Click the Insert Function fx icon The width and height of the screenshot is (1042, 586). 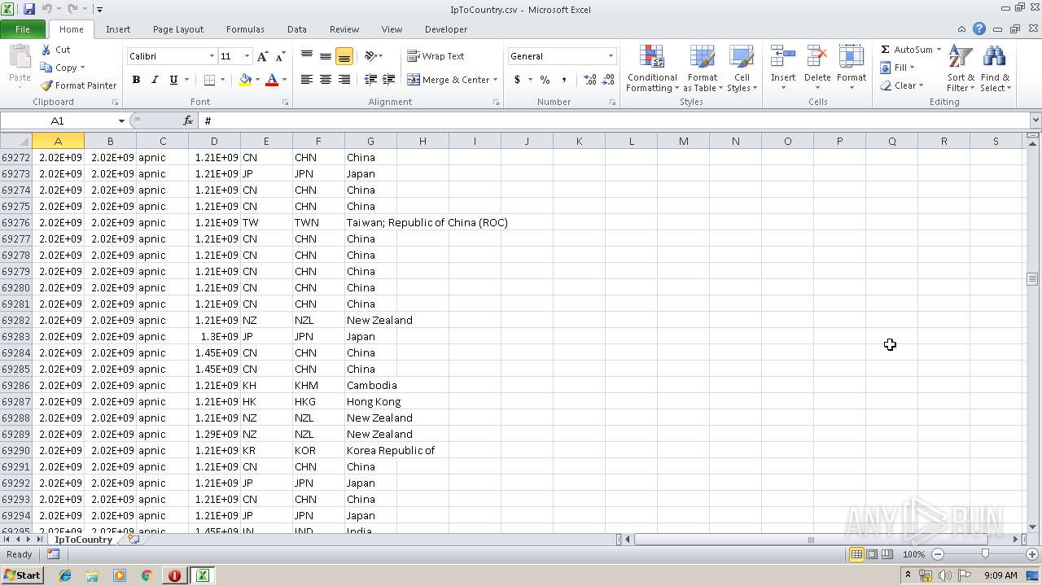pos(188,120)
